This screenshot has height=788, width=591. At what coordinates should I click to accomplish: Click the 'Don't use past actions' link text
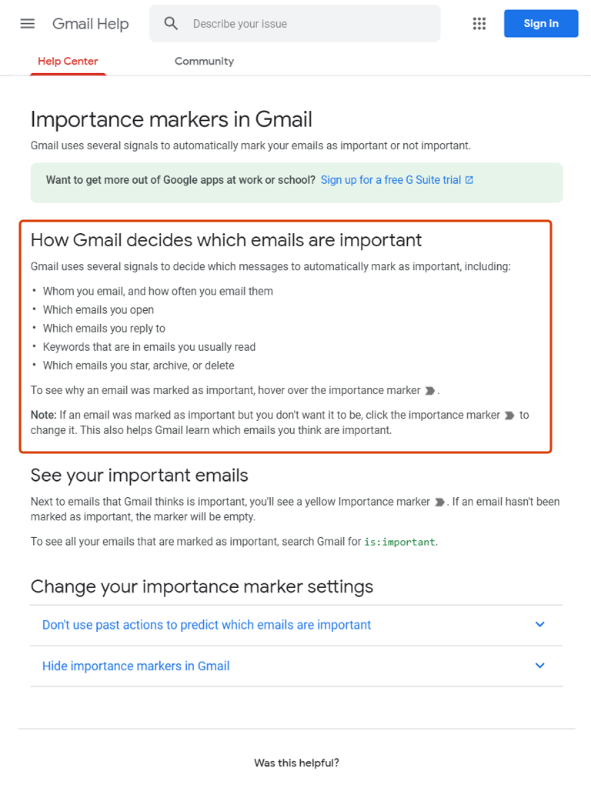[206, 625]
